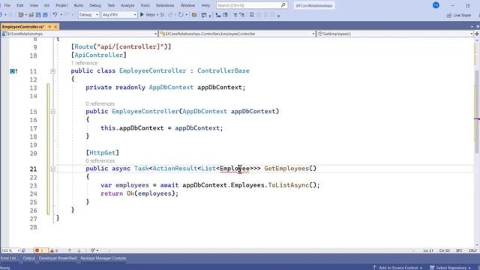Open the 150 % zoom level dropdown

point(10,250)
